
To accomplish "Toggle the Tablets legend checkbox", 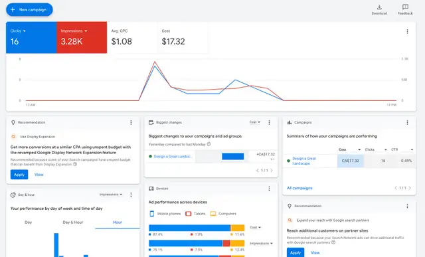I will [188, 214].
